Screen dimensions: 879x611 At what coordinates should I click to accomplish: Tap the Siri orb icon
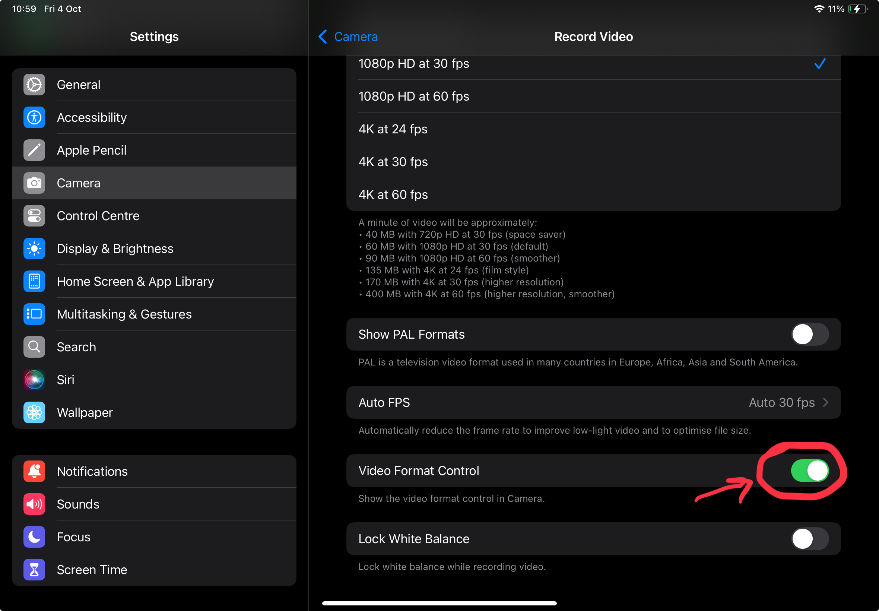(x=34, y=380)
